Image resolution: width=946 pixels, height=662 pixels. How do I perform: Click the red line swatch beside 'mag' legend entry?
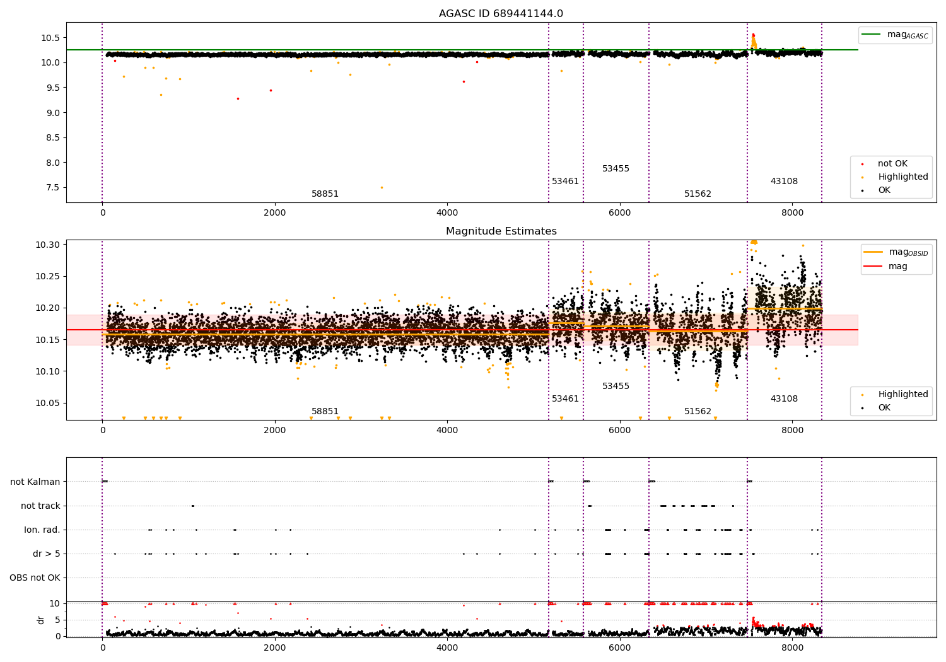click(873, 267)
